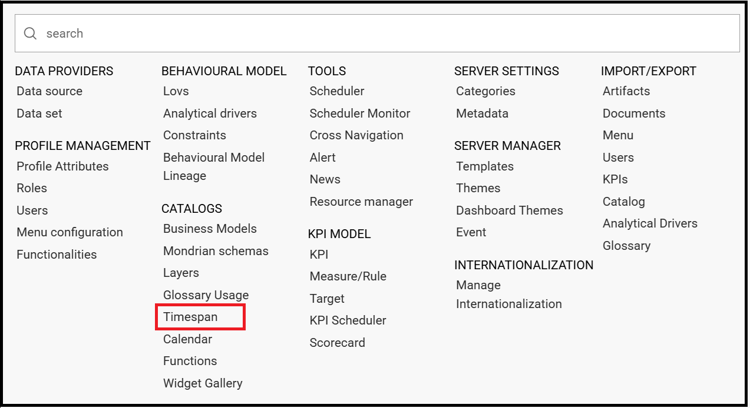This screenshot has height=408, width=750.
Task: Open the KPI Scheduler
Action: pos(348,320)
